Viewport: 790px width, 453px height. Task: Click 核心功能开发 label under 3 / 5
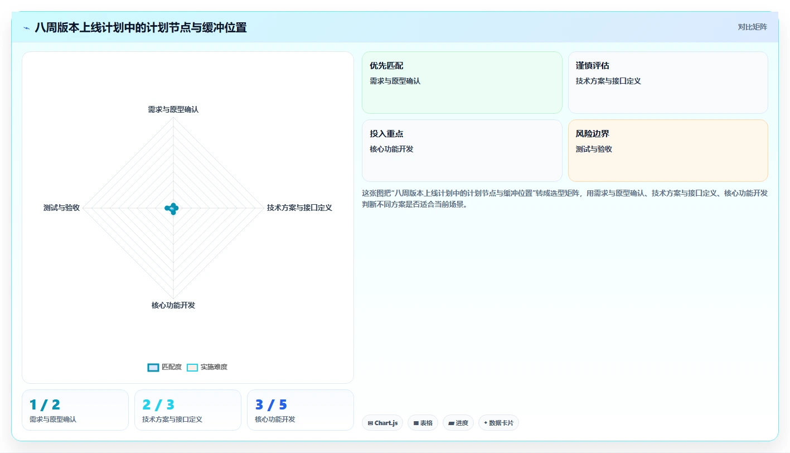coord(275,419)
